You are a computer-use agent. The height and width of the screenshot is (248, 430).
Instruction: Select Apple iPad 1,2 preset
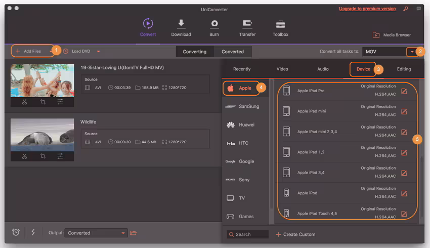pos(346,152)
